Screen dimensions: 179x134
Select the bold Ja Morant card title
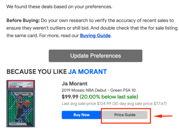coord(75,84)
